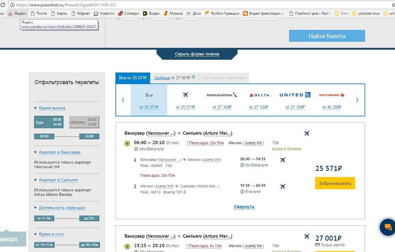The image size is (395, 252).
Task: Click the browser address bar URL
Action: pos(66,5)
